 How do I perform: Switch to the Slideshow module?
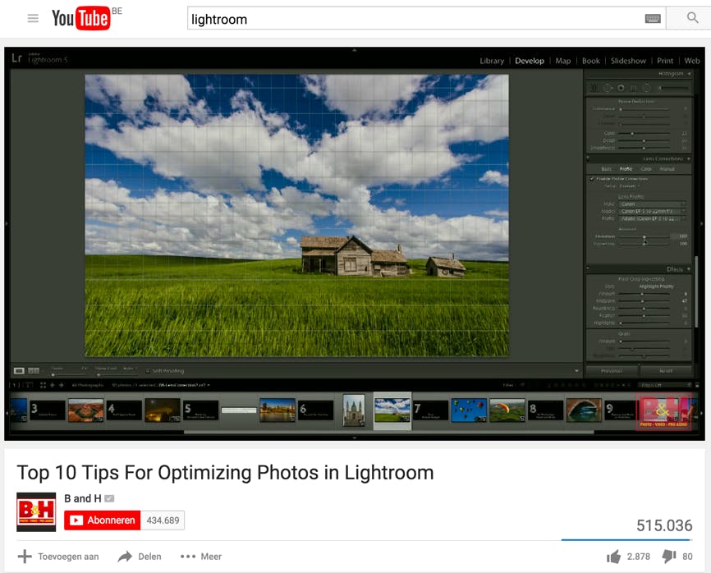(x=628, y=61)
